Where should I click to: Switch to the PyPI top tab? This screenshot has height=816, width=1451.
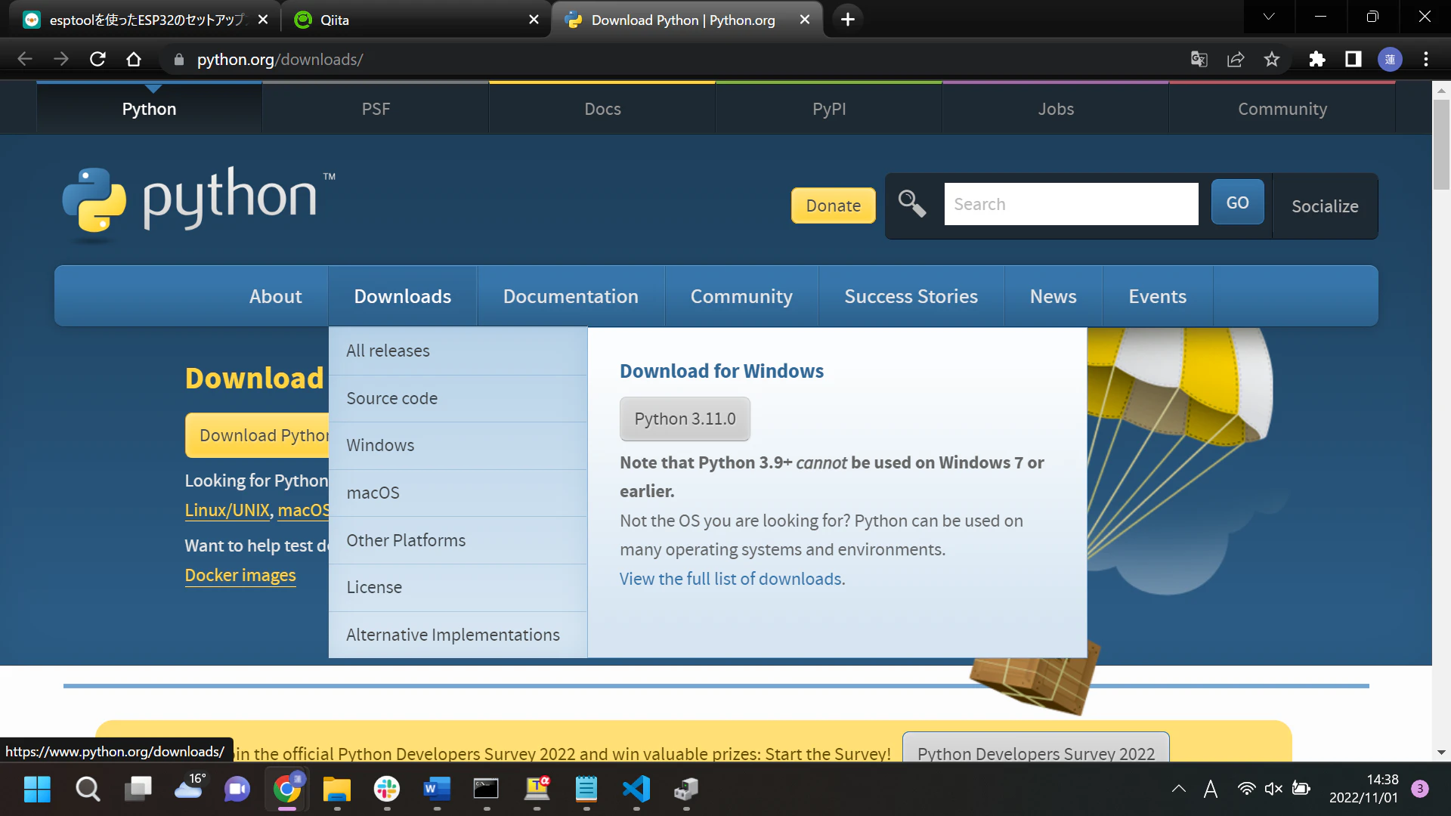(x=829, y=109)
